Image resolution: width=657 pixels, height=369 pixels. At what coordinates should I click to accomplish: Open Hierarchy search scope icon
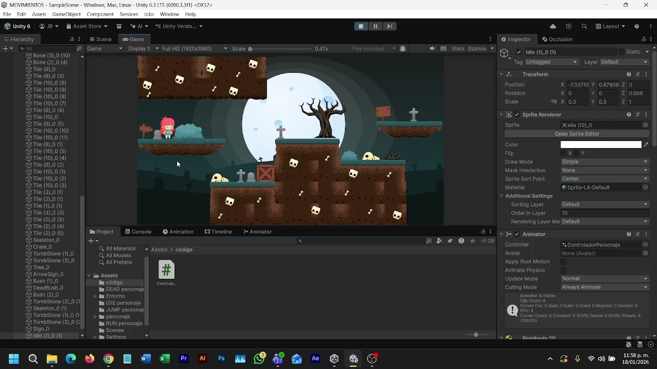(x=80, y=49)
